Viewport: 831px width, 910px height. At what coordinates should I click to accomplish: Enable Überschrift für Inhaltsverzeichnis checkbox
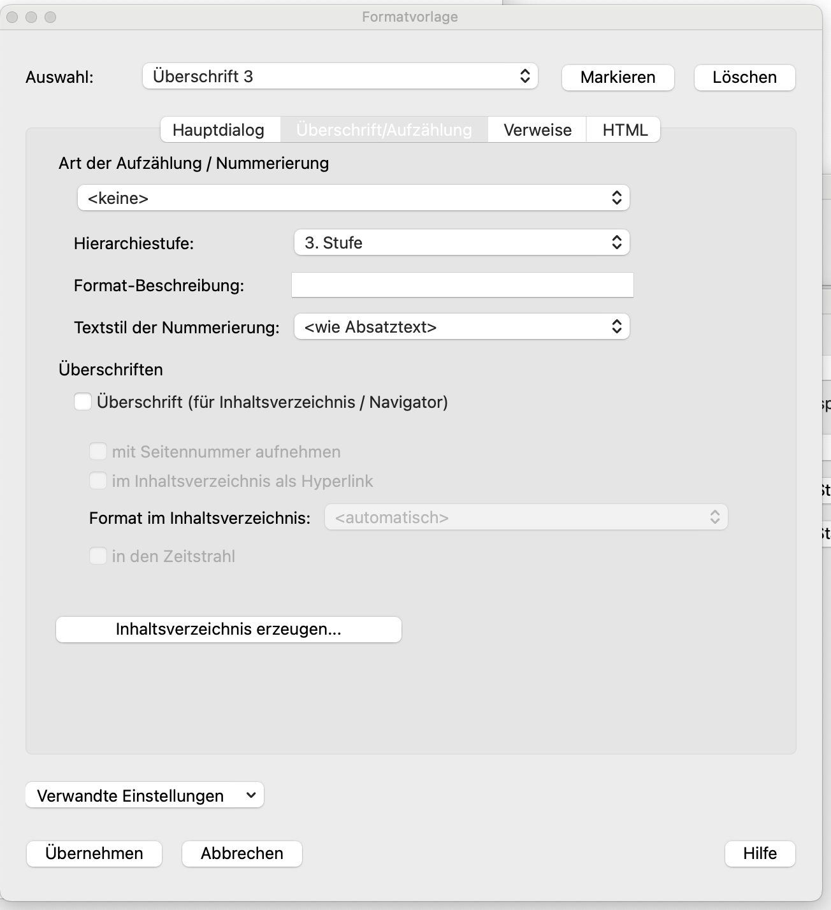pos(83,402)
